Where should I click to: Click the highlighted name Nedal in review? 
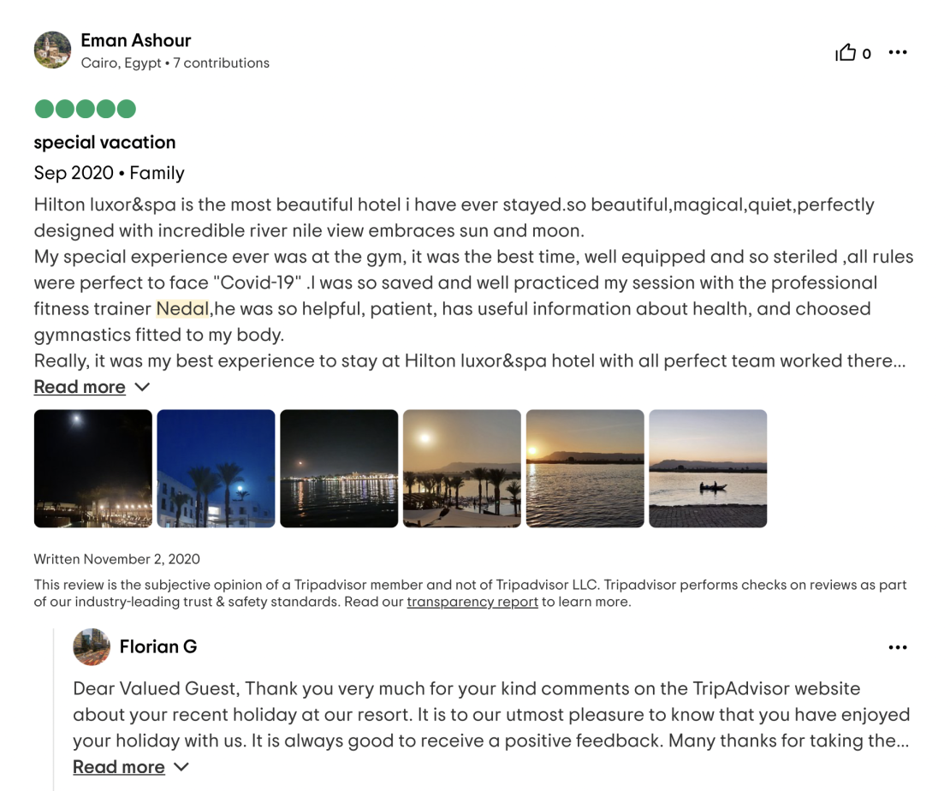pyautogui.click(x=182, y=308)
